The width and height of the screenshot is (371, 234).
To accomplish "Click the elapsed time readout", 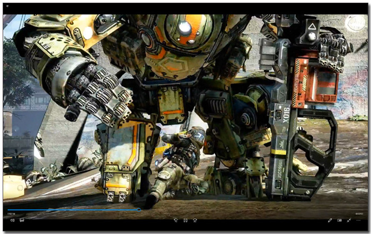I will tap(11, 214).
